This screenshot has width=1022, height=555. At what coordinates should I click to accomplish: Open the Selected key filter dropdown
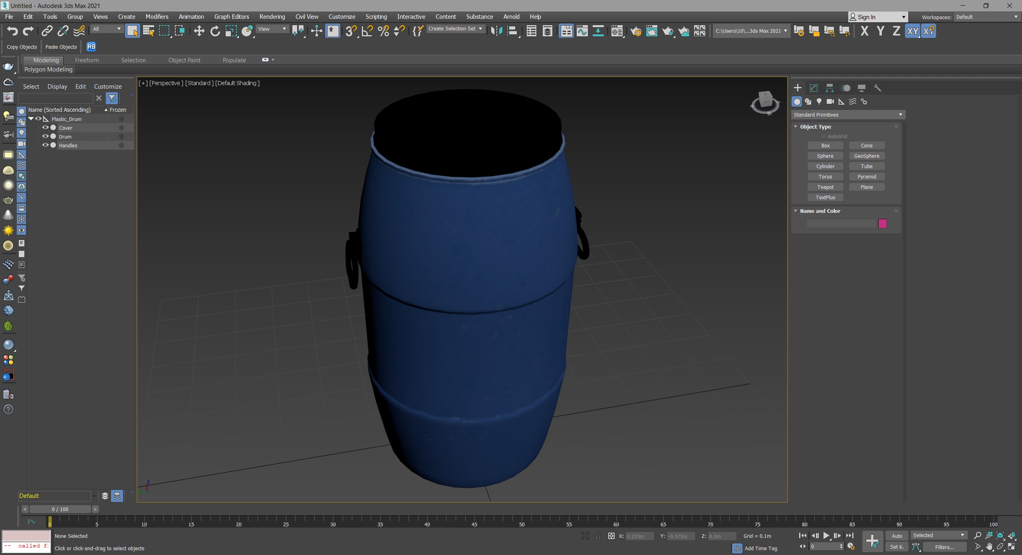[939, 535]
